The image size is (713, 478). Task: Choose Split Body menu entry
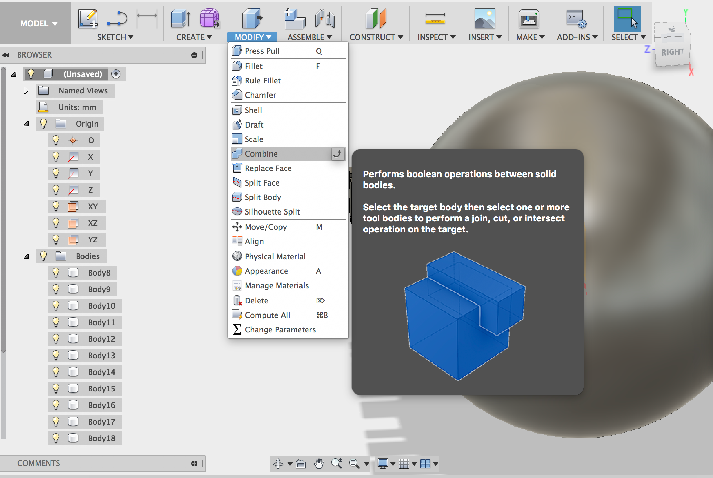288,197
